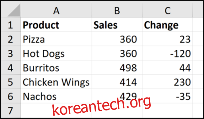The height and width of the screenshot is (119, 204).
Task: Click the Select All corner triangle
Action: [14, 10]
